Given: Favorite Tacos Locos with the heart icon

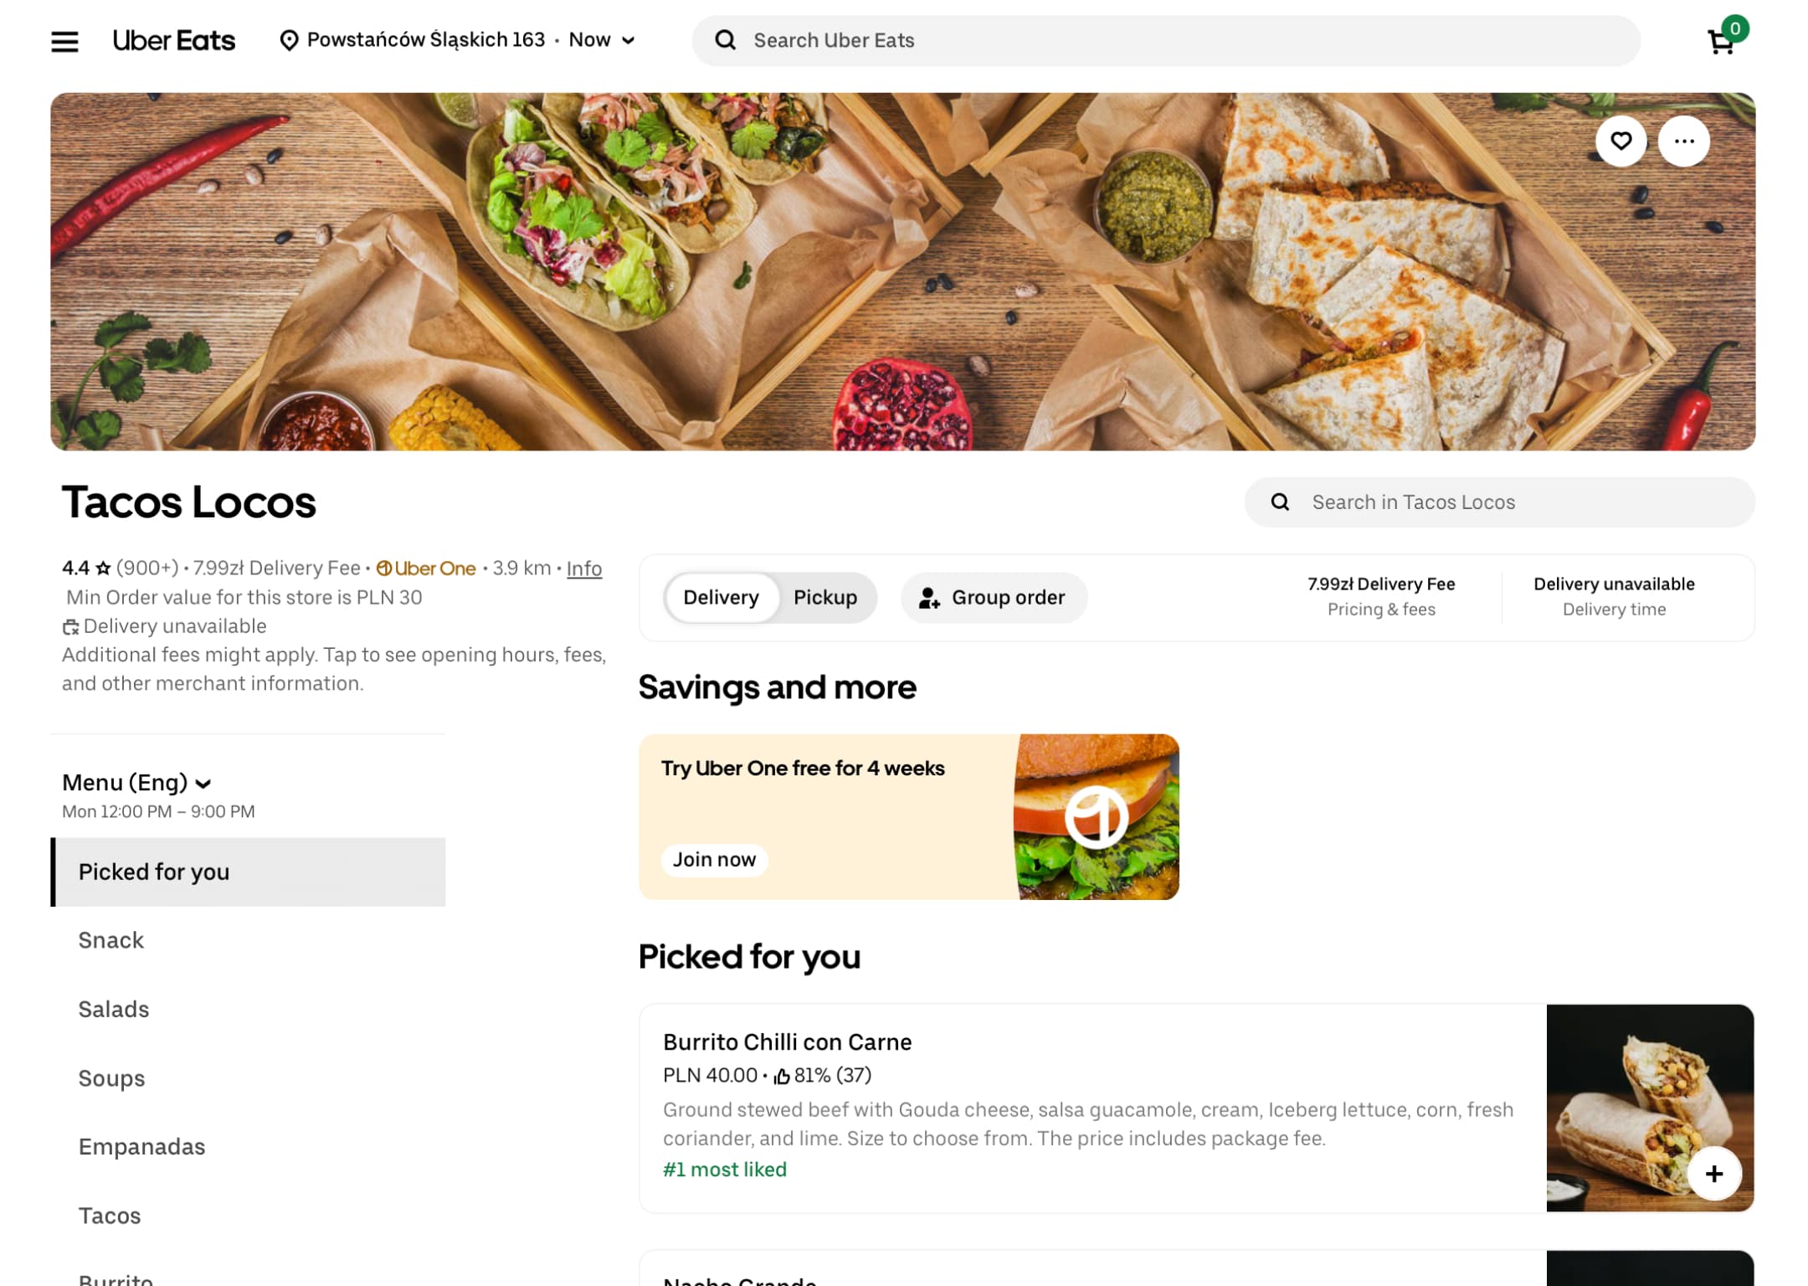Looking at the screenshot, I should tap(1621, 141).
